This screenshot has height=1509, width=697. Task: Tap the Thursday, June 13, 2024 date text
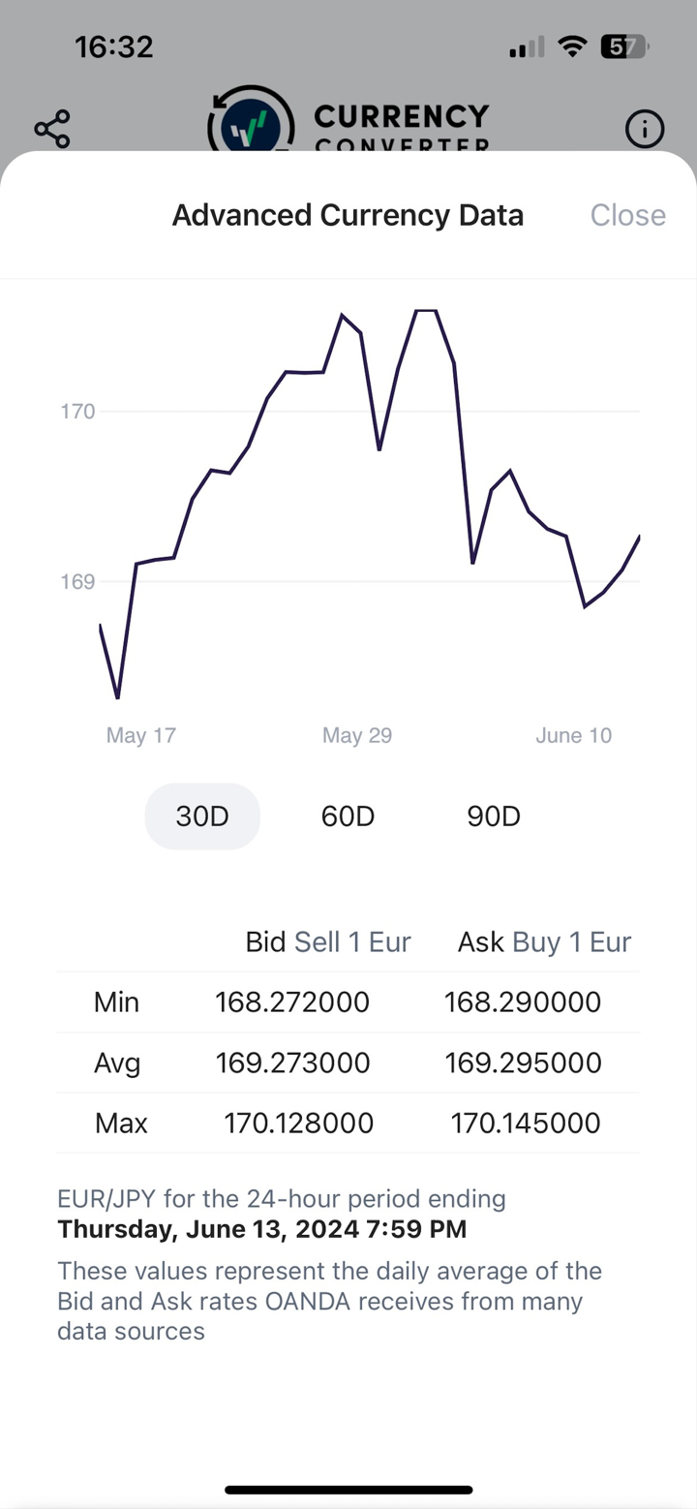pyautogui.click(x=261, y=1230)
